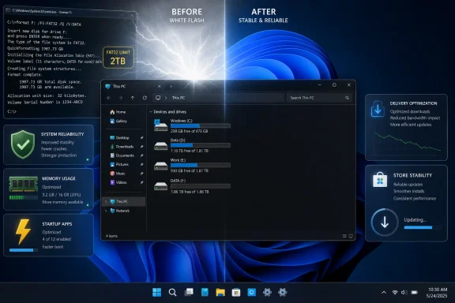Switch to the details view in status bar
455x303 pixels.
coord(344,236)
